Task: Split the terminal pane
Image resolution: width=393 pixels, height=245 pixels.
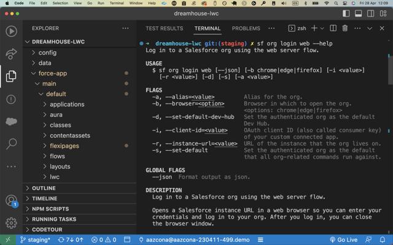Action: (332, 28)
